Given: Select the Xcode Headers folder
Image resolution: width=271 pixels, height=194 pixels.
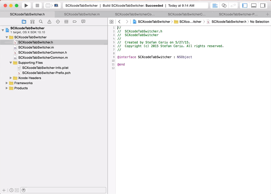Looking at the screenshot, I should [54, 78].
